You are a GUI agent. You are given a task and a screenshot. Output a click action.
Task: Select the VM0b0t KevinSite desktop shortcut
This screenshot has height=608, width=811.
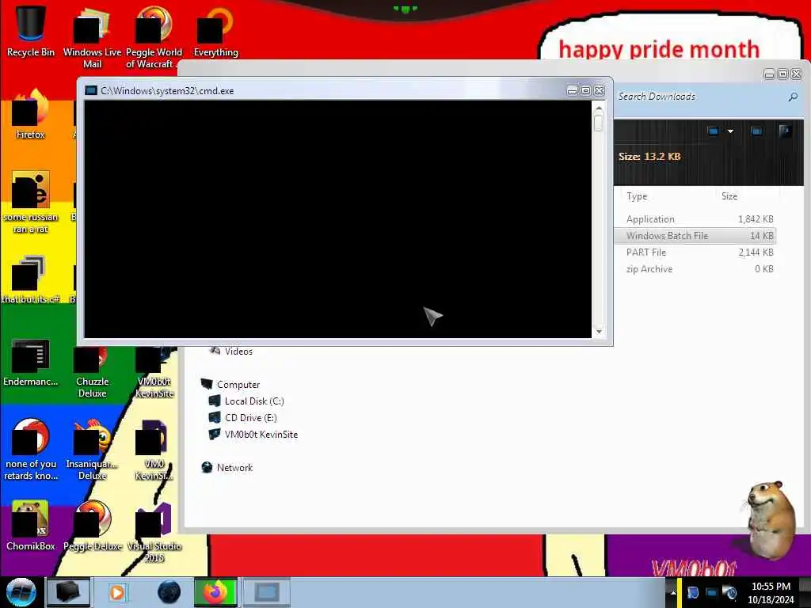[154, 371]
